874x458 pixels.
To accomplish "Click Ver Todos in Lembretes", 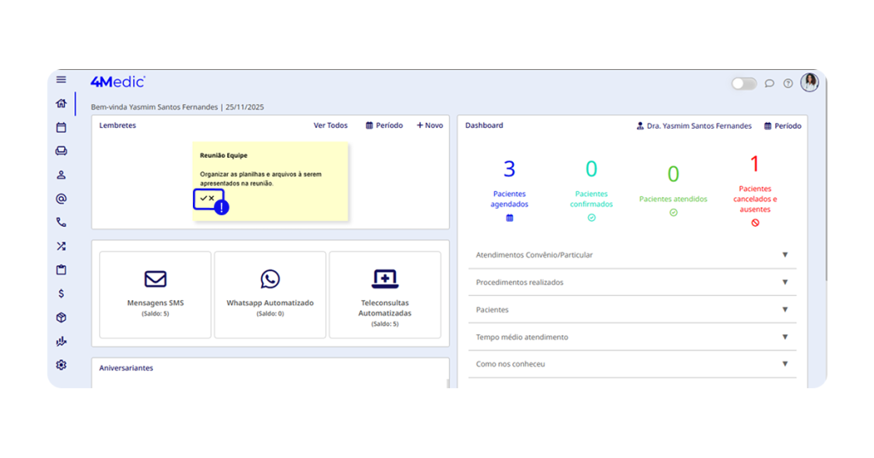I will coord(330,125).
